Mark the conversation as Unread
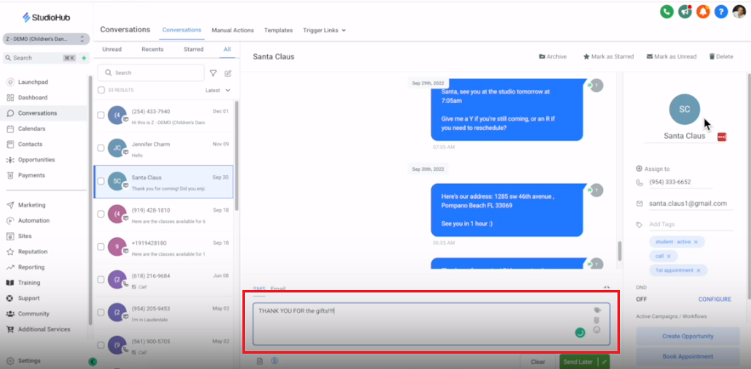The height and width of the screenshot is (369, 751). pyautogui.click(x=672, y=56)
